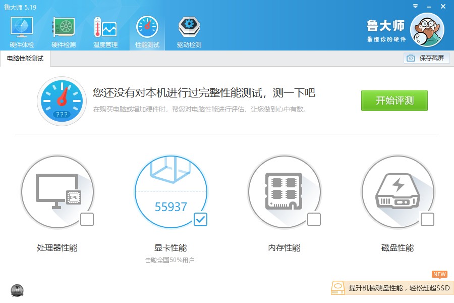
Task: Click the 55937 graphics score circle
Action: (x=172, y=192)
